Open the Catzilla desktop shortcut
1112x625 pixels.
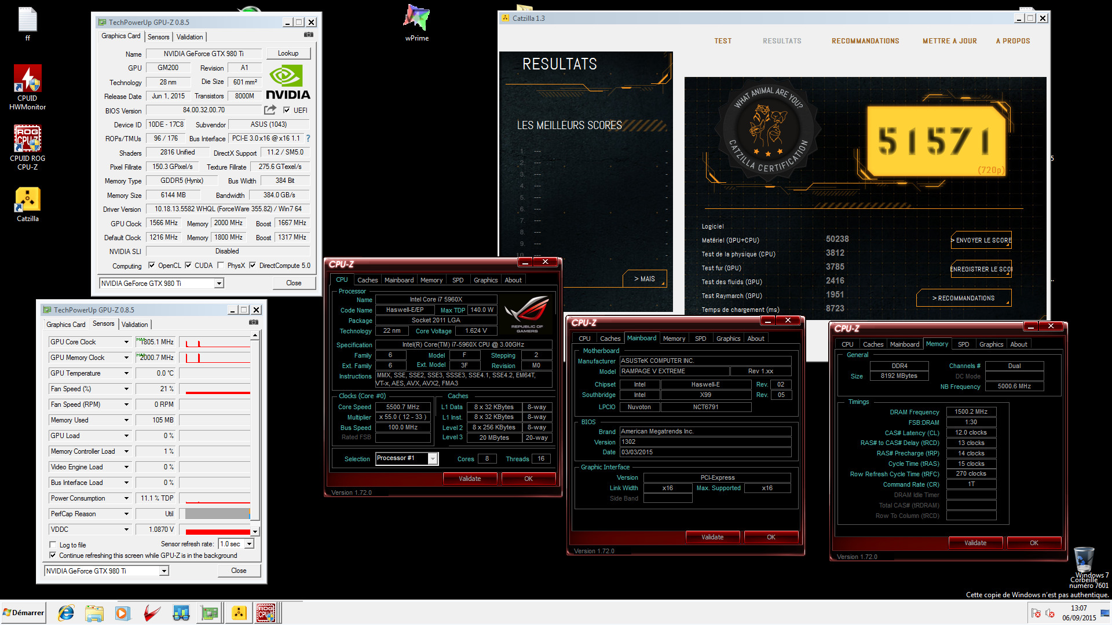(x=27, y=205)
